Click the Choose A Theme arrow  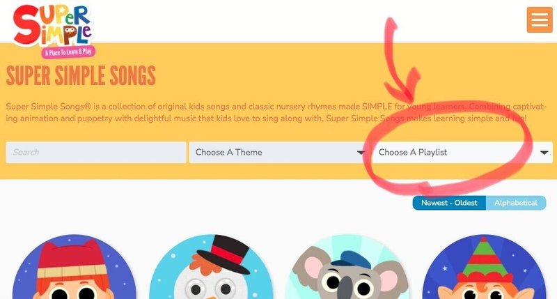tap(361, 153)
